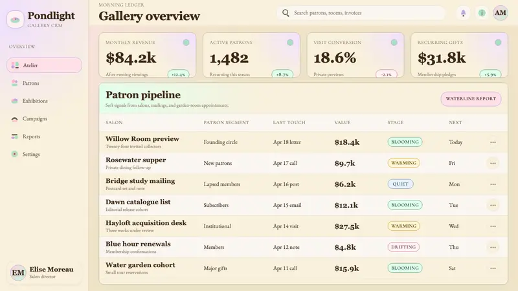Click the +12.4% revenue change badge
The image size is (518, 291).
click(x=179, y=74)
